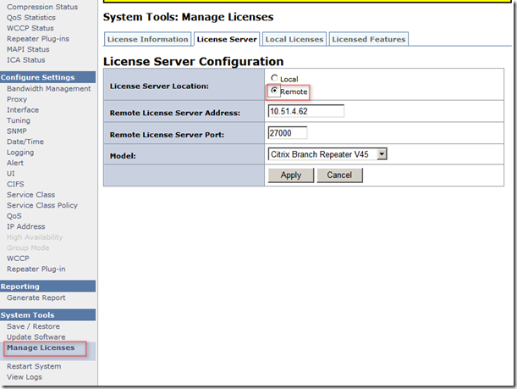This screenshot has height=389, width=517.
Task: Open Restart System page
Action: [34, 366]
